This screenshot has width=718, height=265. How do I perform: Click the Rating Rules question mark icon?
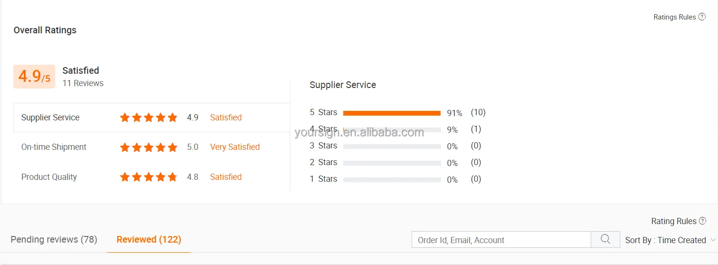702,221
